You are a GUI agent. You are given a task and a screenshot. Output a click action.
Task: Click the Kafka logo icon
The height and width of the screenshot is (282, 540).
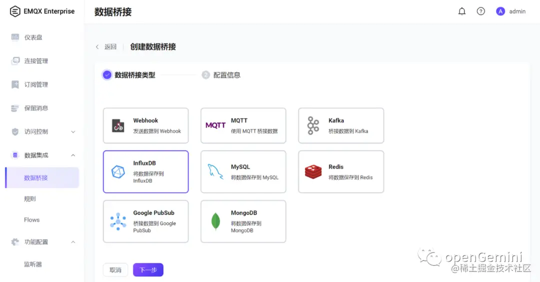pos(313,125)
